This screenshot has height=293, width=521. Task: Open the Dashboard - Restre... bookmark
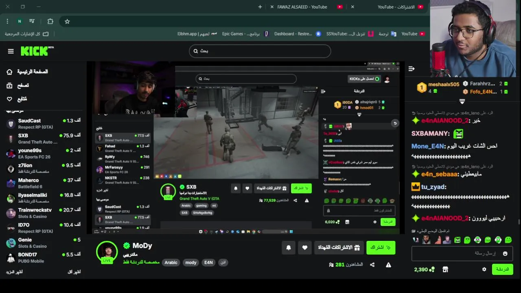297,34
